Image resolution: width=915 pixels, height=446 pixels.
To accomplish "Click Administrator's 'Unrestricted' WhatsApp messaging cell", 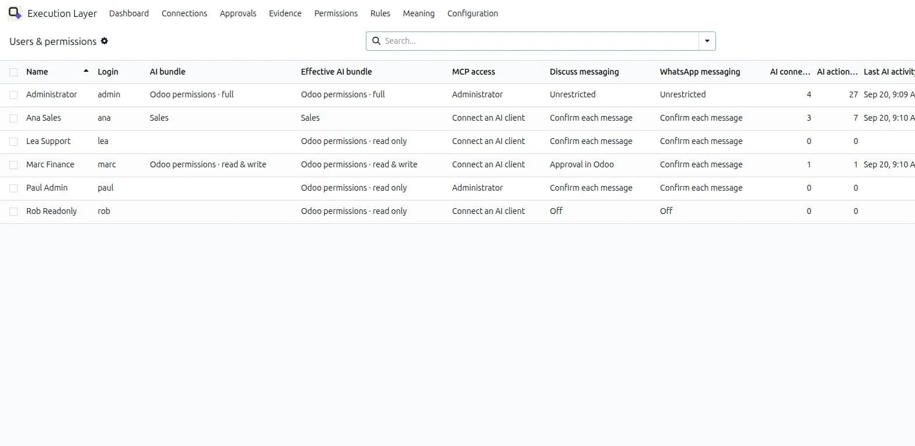I will [x=683, y=94].
